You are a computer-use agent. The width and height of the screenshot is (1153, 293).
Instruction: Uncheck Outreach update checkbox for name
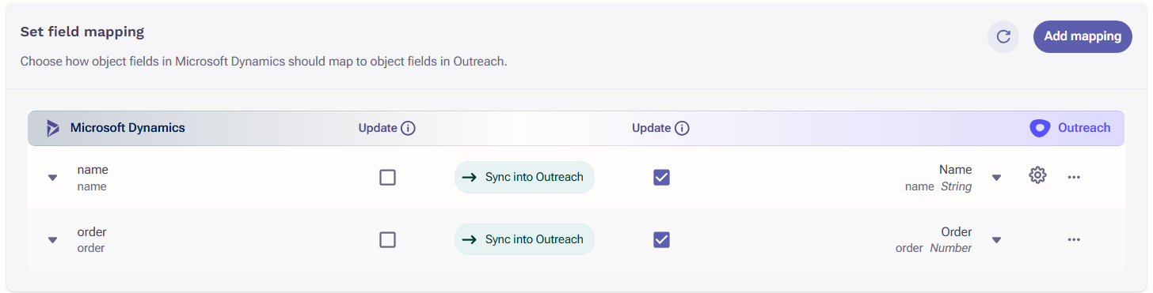pos(661,177)
